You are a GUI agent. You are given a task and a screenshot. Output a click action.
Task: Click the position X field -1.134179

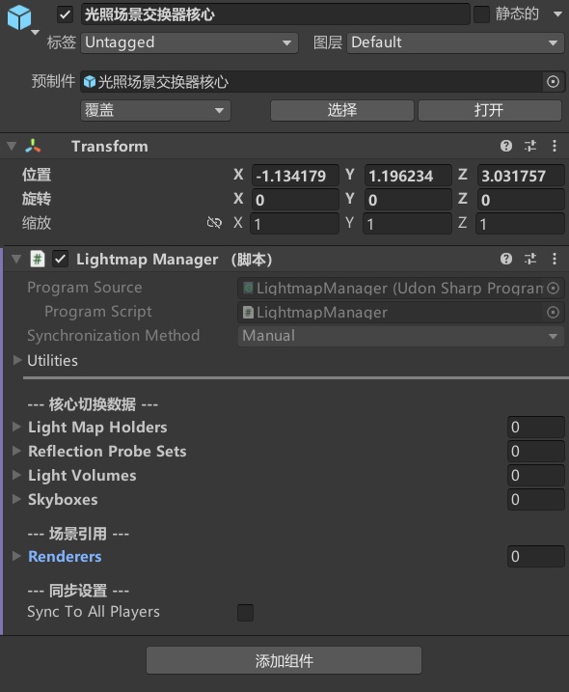coord(295,176)
